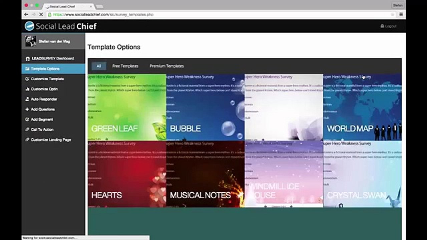Image resolution: width=427 pixels, height=240 pixels.
Task: Click the Add Segment sidebar icon
Action: tap(27, 119)
